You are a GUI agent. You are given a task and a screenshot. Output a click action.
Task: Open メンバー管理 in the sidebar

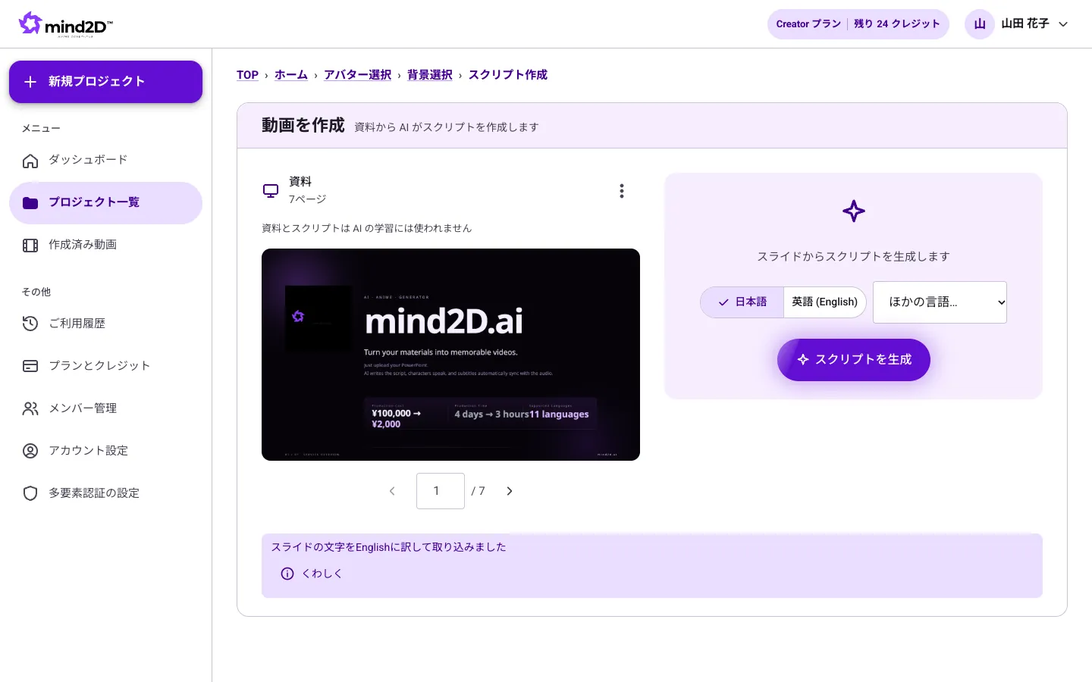[x=105, y=409]
